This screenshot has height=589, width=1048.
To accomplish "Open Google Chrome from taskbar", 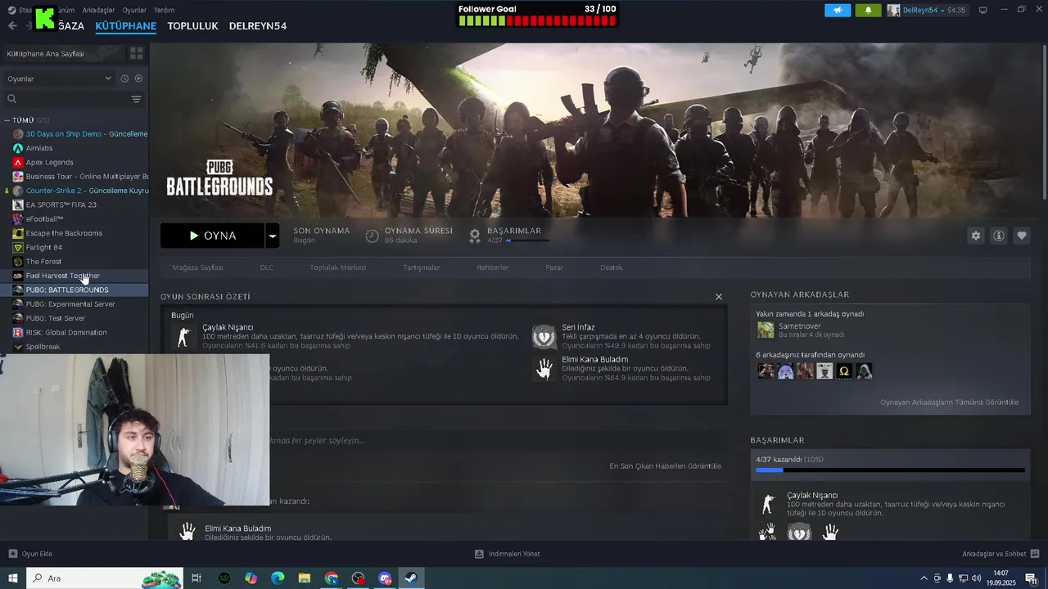I will (x=332, y=578).
